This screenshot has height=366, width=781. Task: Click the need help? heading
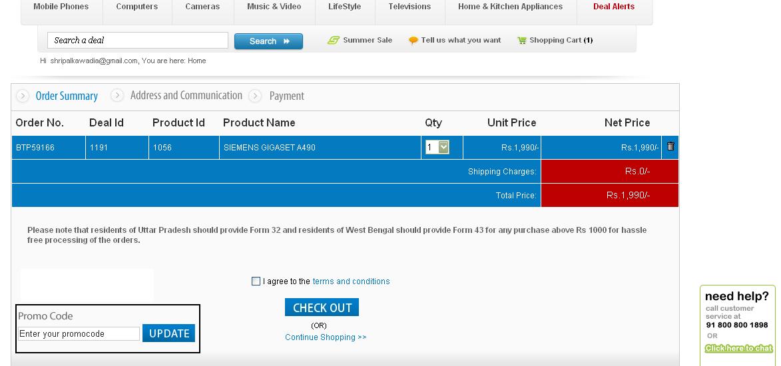coord(736,296)
